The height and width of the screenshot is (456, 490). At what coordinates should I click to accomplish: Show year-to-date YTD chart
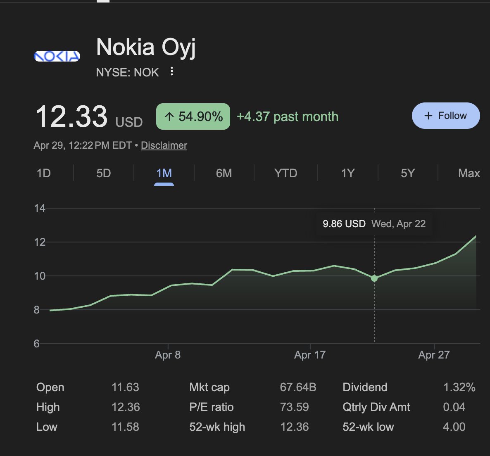click(285, 173)
